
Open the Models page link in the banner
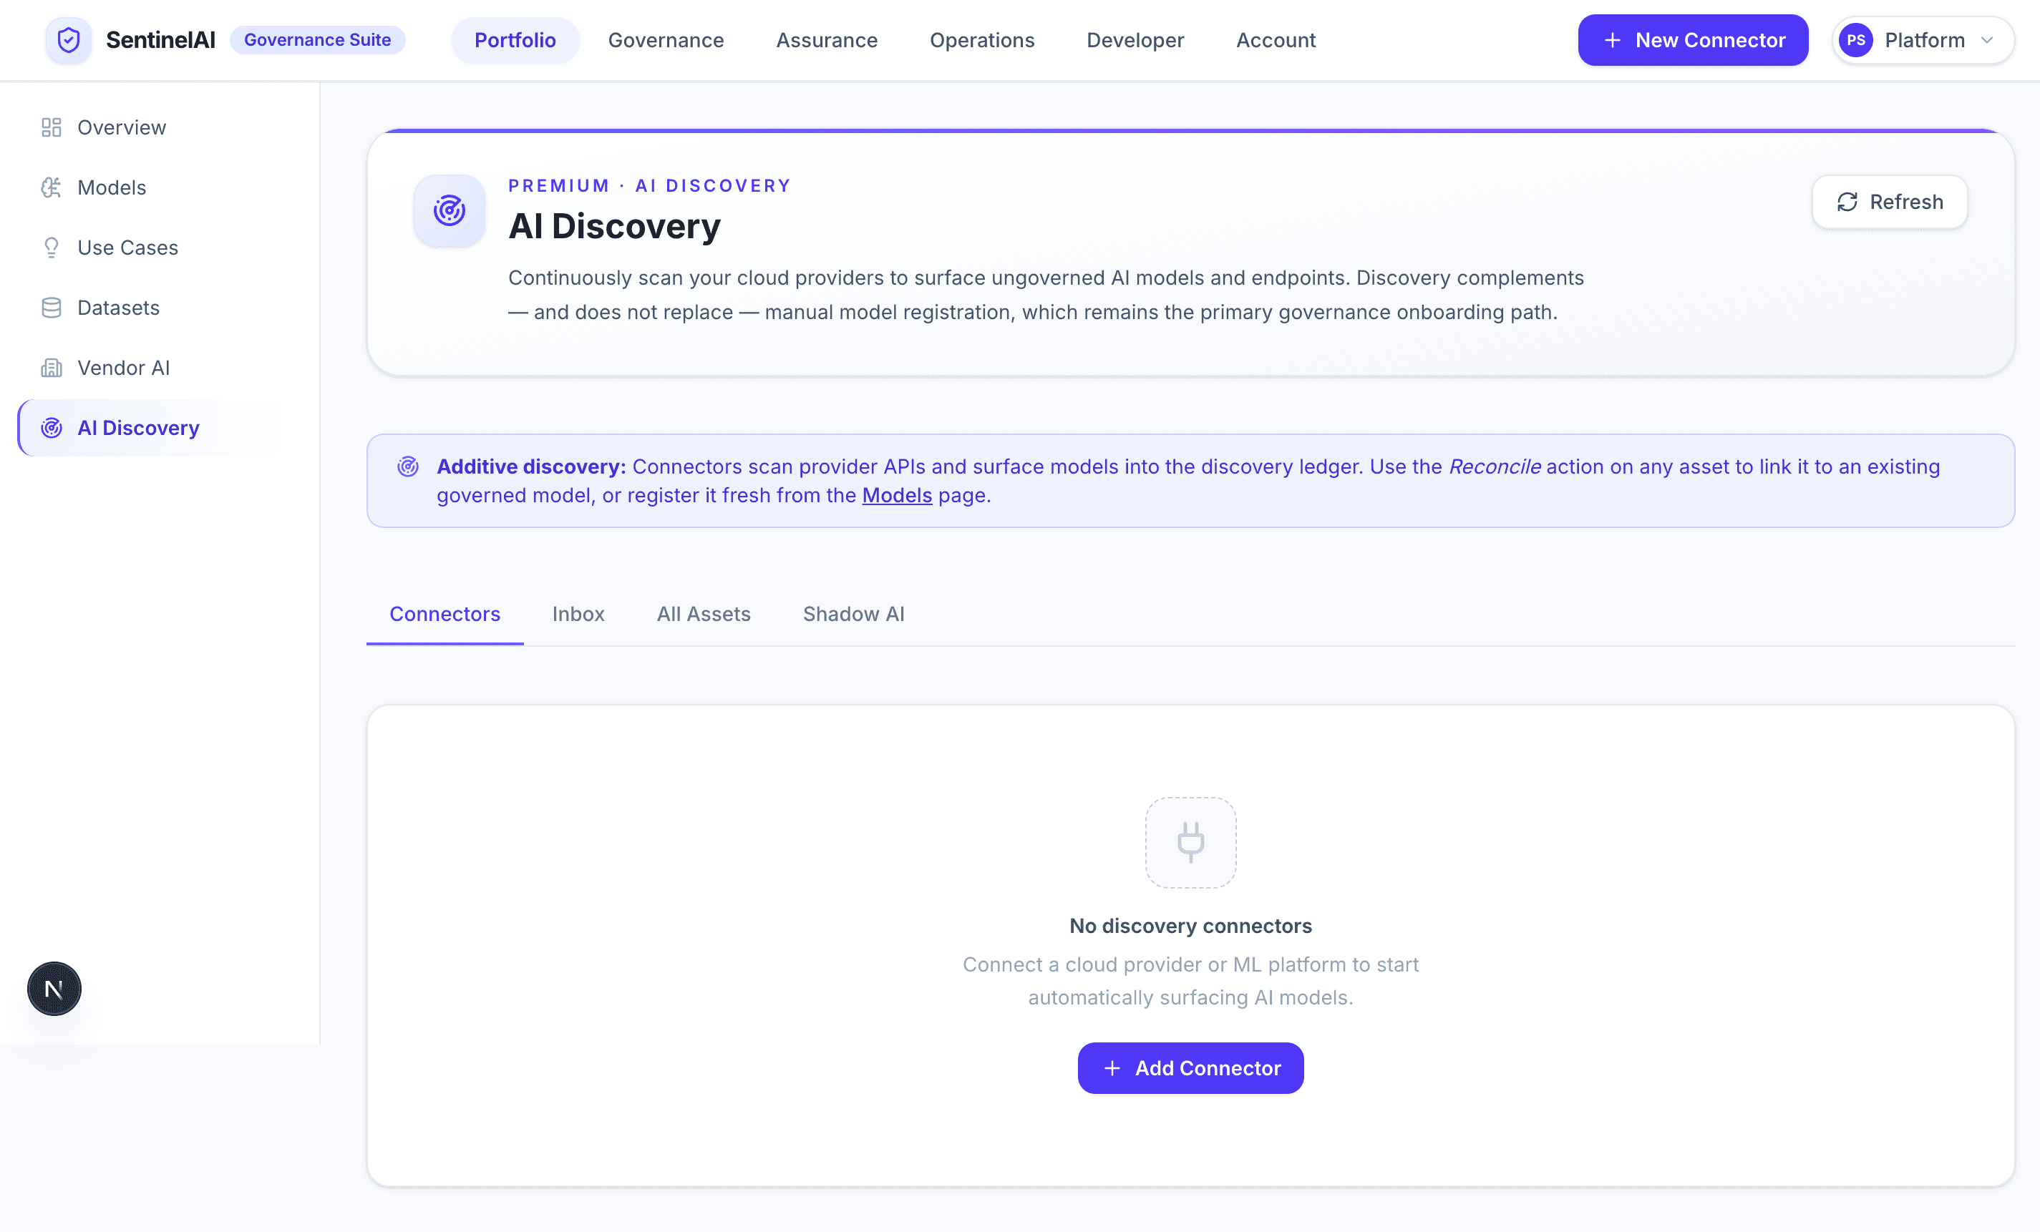[x=898, y=495]
